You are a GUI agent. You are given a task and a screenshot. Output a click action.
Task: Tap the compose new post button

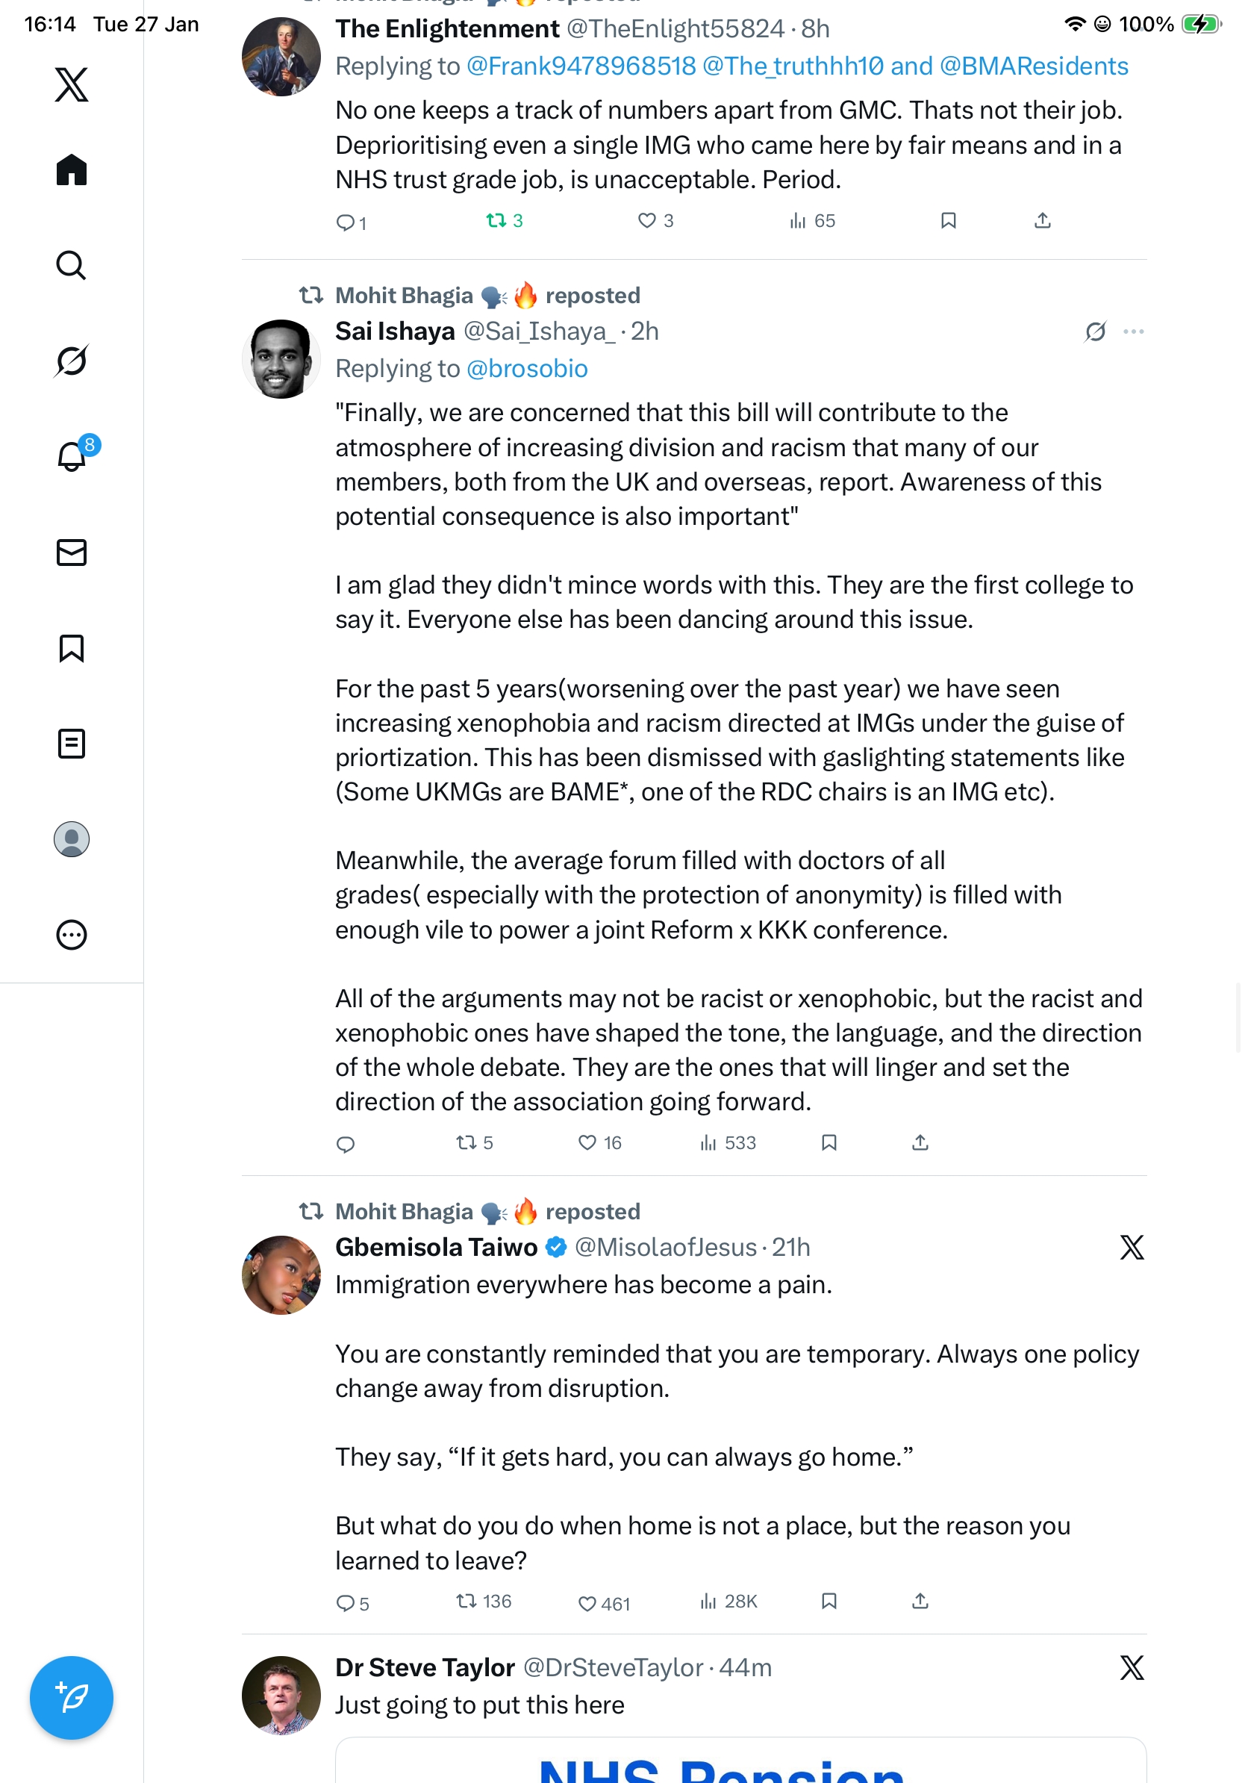click(x=72, y=1697)
